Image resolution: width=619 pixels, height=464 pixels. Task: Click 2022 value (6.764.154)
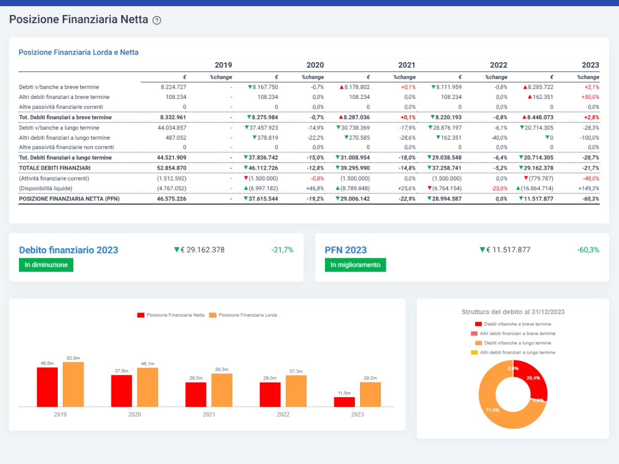pos(447,188)
